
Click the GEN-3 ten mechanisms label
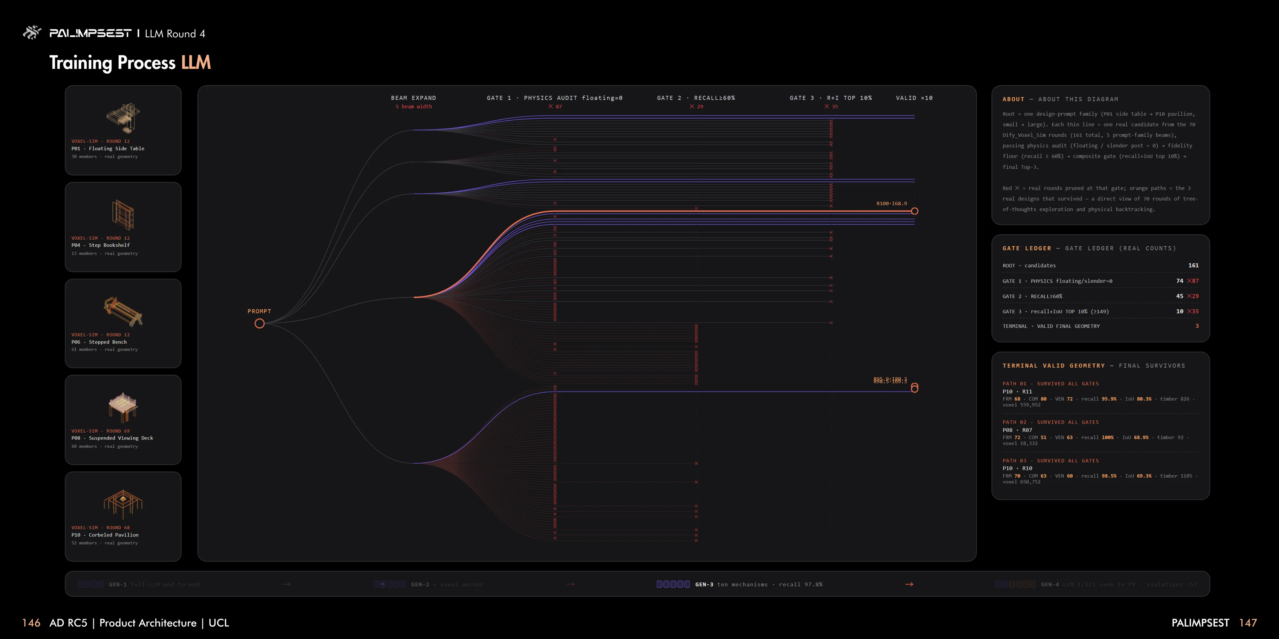(759, 584)
